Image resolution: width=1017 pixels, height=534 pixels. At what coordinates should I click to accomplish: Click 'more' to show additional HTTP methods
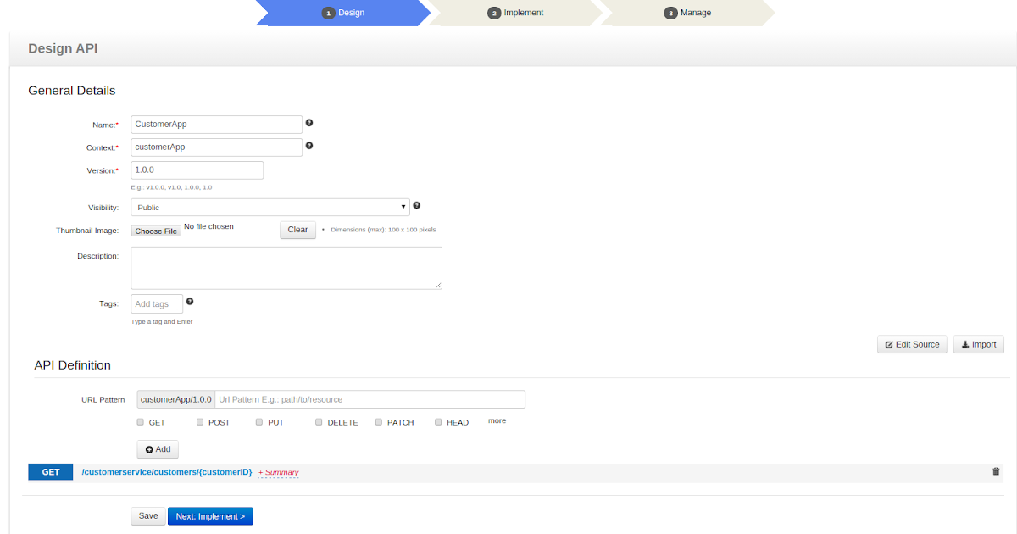click(497, 420)
